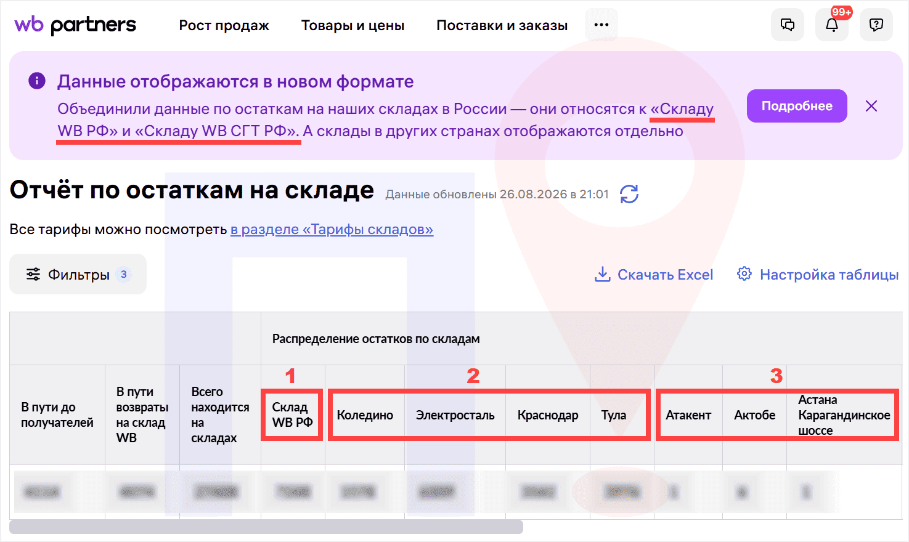Click the banner heading Данные отображаются в новом формате
Screen dimensions: 909x542
coord(235,81)
